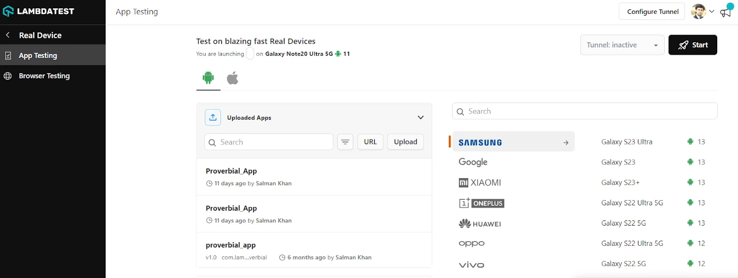Open the announcements megaphone icon
This screenshot has width=738, height=278.
pyautogui.click(x=726, y=12)
